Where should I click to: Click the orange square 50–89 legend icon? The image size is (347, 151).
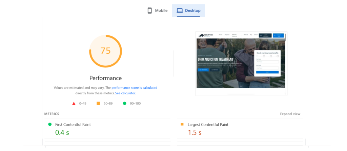98,103
